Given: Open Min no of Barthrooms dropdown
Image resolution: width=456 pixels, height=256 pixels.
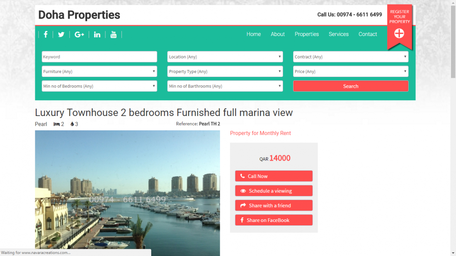Looking at the screenshot, I should click(225, 86).
